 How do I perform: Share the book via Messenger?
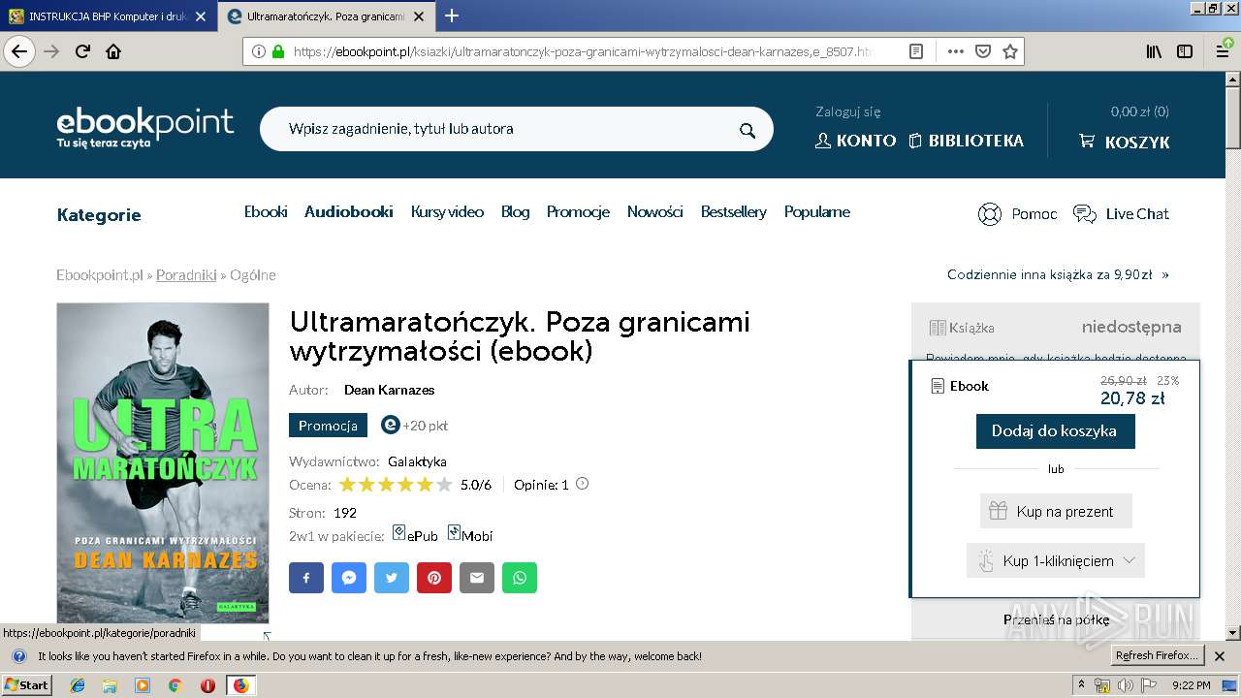349,578
